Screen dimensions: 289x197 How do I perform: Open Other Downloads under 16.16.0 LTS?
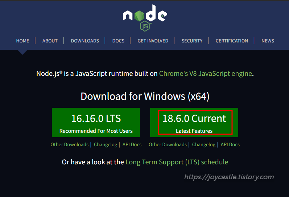[70, 145]
